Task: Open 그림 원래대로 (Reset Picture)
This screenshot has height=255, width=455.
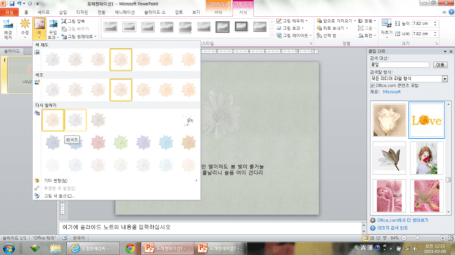Action: click(x=78, y=37)
